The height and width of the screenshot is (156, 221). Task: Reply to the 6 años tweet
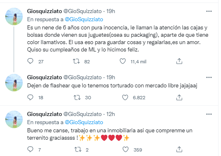[x=30, y=61]
